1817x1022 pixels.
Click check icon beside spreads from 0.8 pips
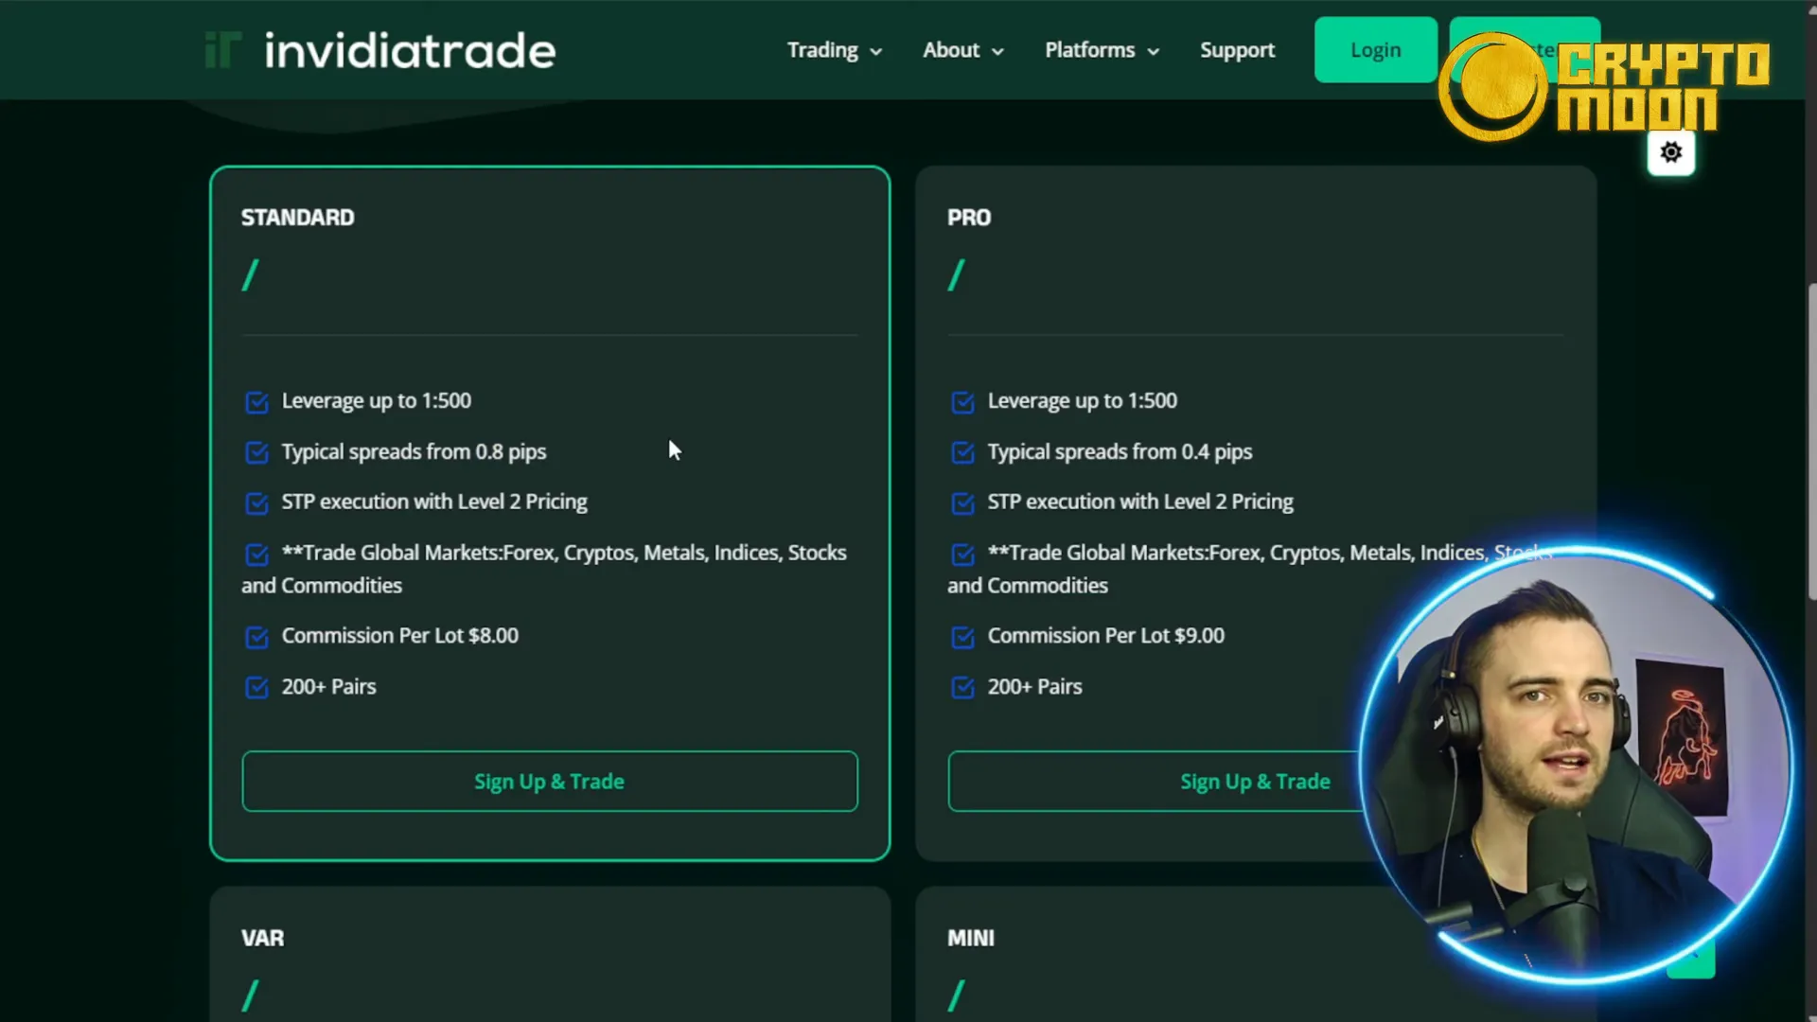pos(256,452)
